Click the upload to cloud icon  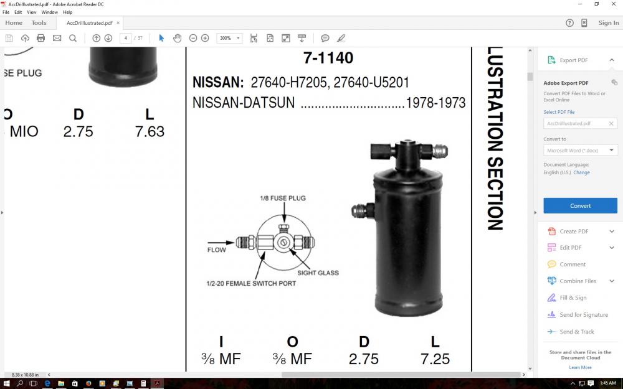25,38
